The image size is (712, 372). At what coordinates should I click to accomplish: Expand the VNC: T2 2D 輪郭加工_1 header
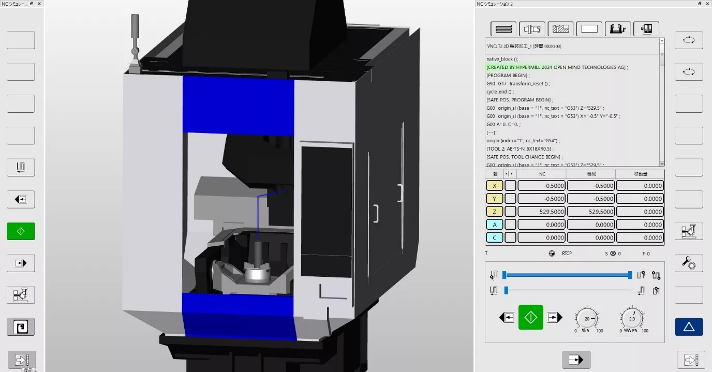tap(526, 46)
